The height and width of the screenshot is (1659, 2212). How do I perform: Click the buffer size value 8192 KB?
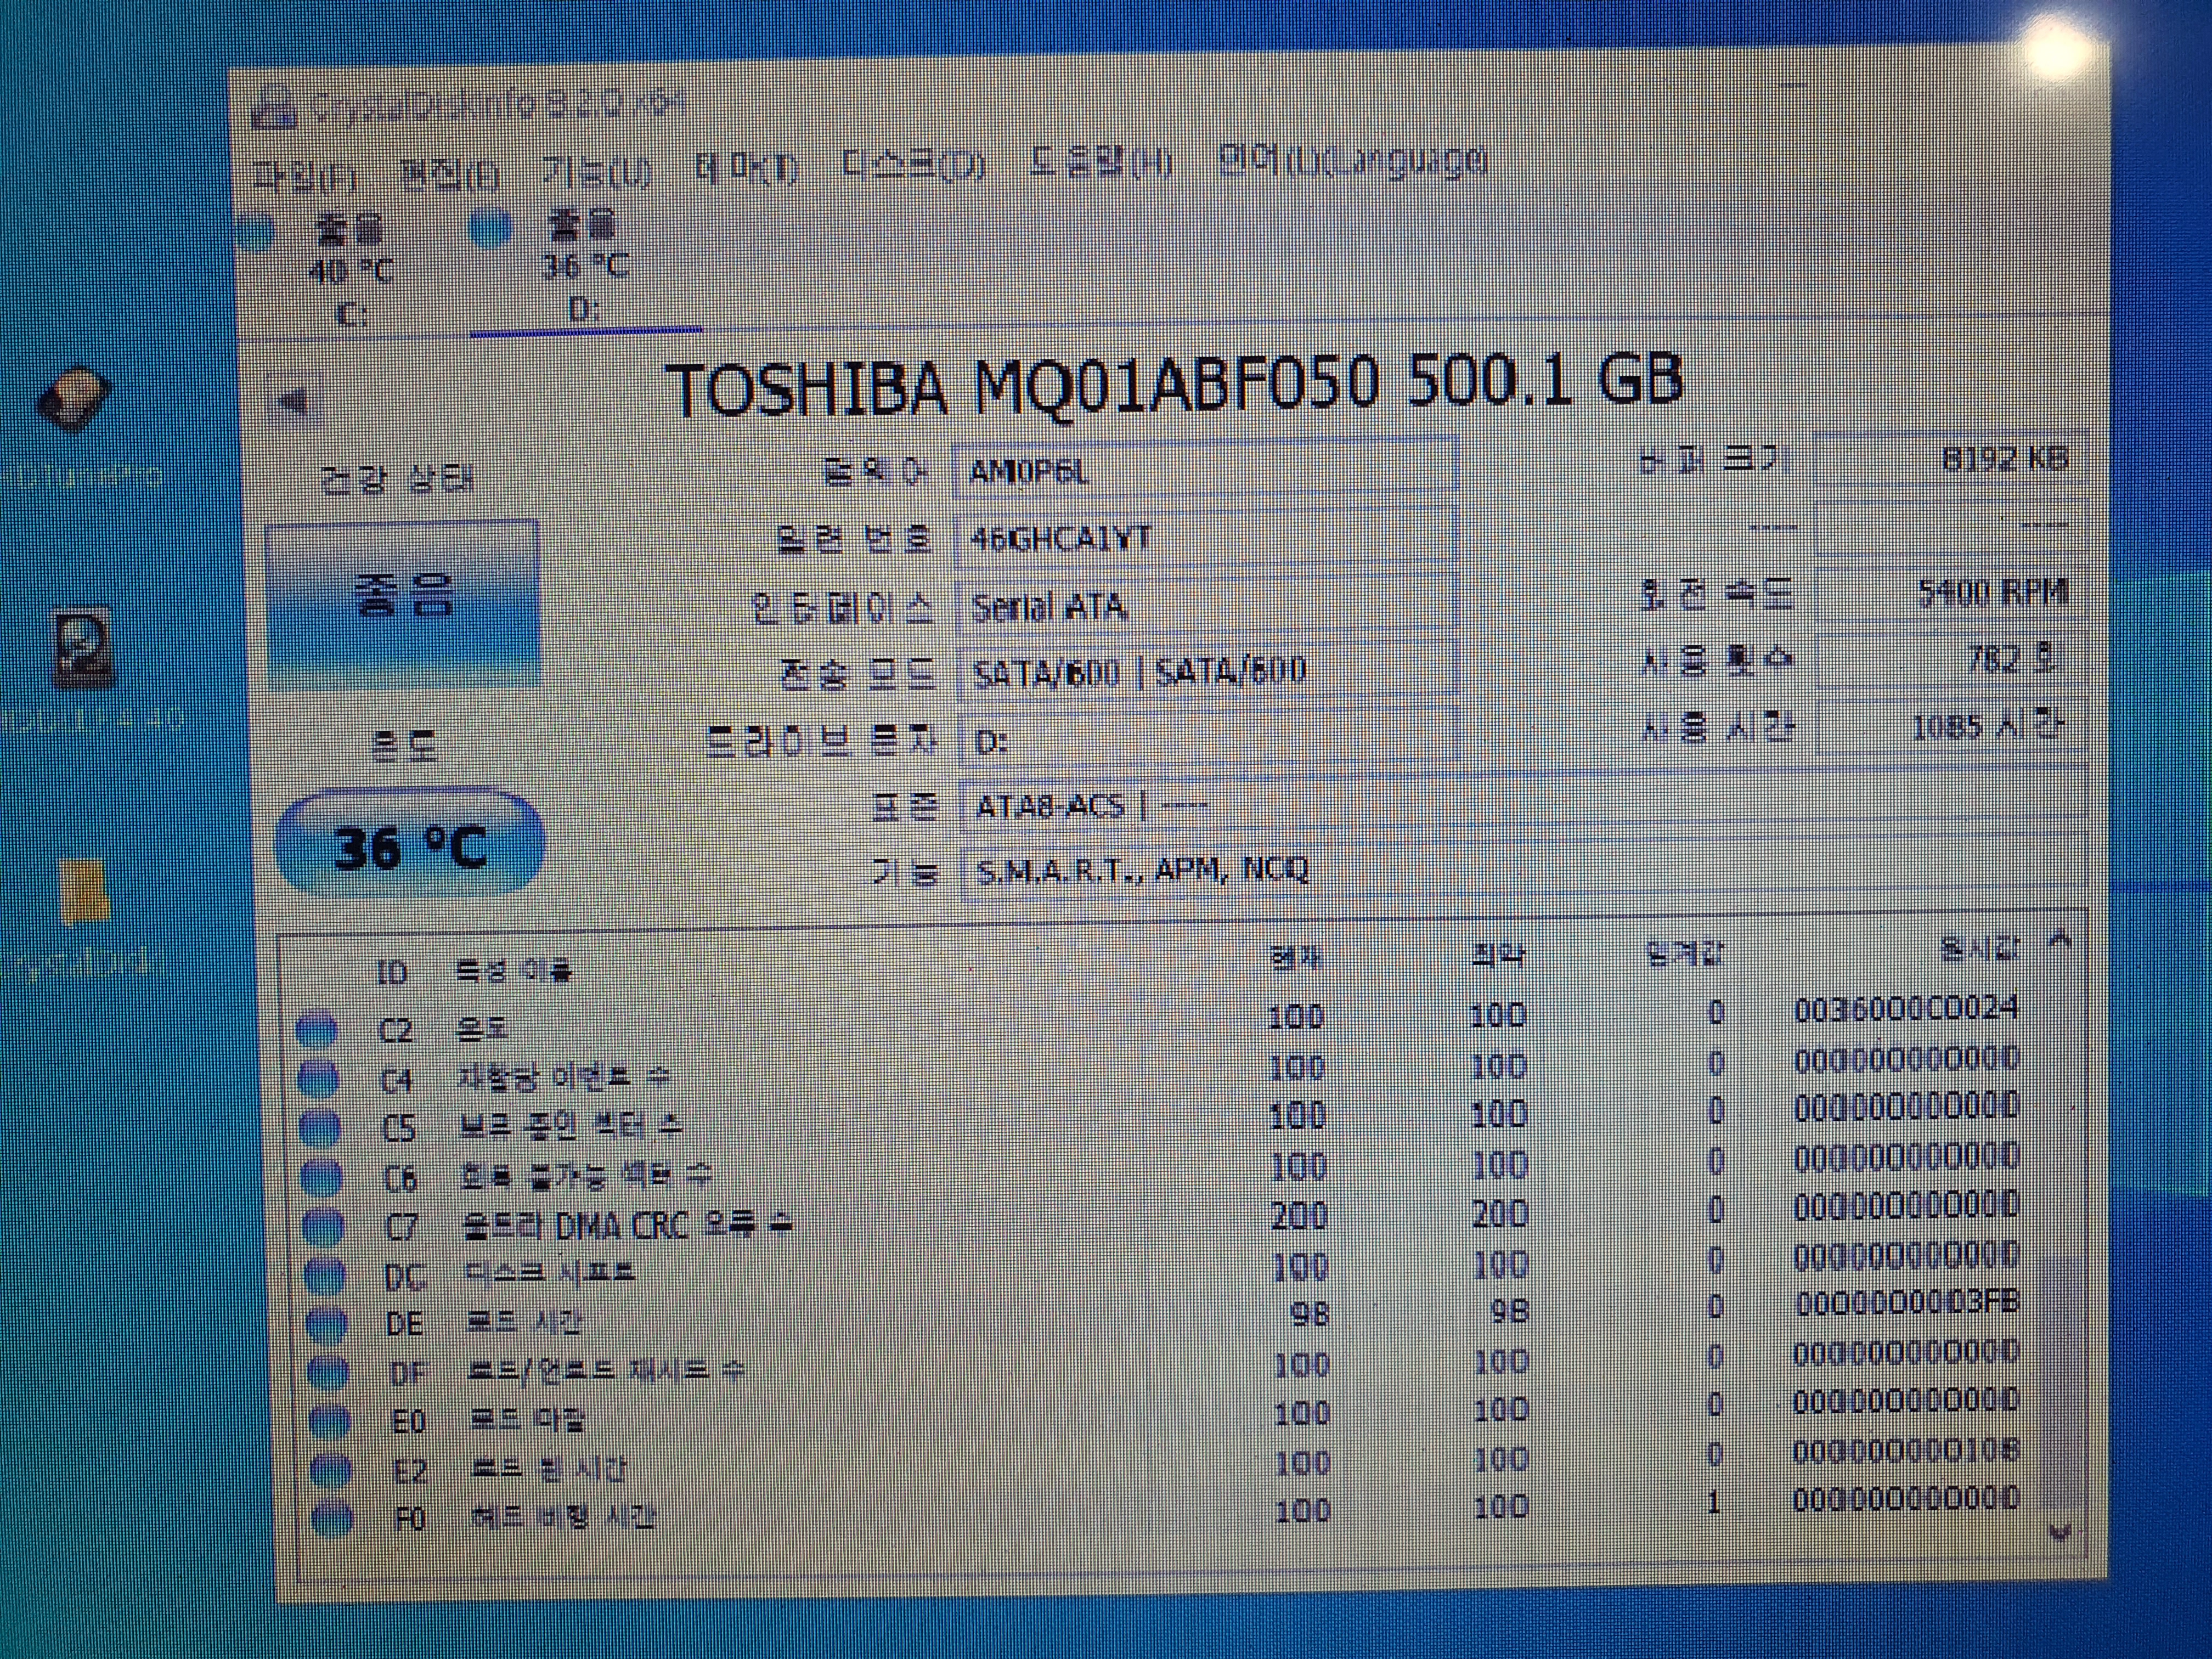[x=1950, y=459]
